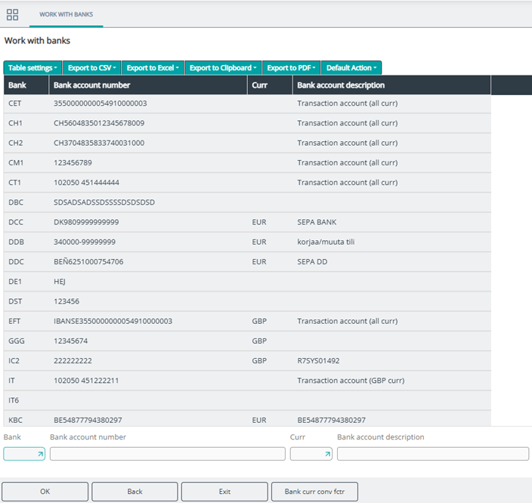532x503 pixels.
Task: Open the application grid menu icon
Action: point(12,14)
